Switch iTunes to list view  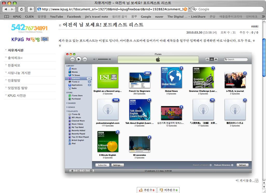[207, 59]
